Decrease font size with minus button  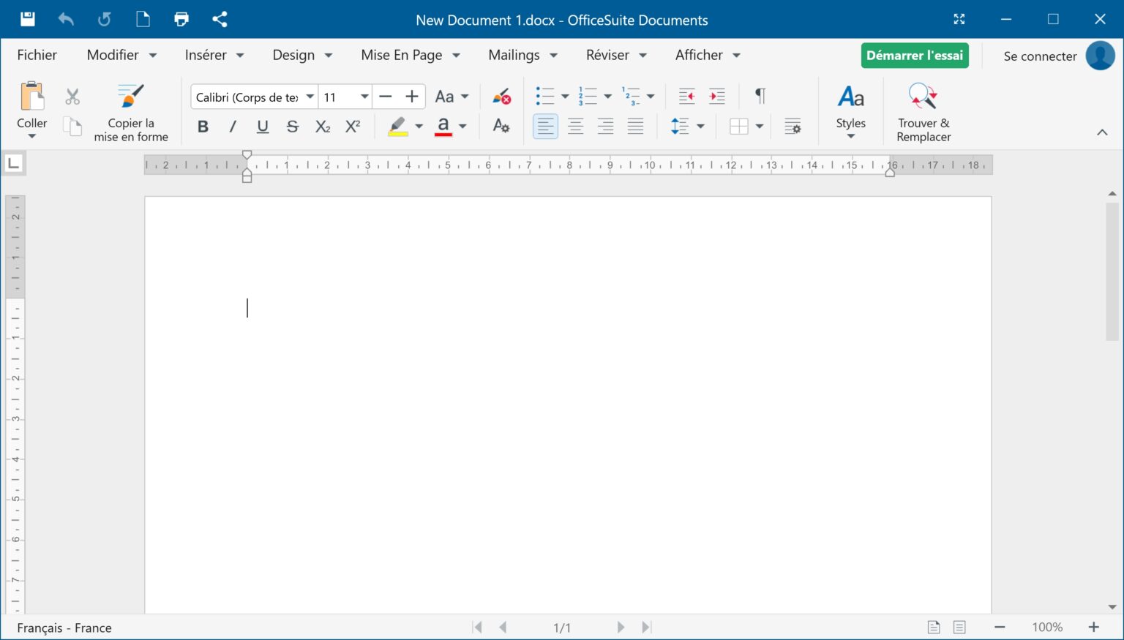tap(386, 97)
